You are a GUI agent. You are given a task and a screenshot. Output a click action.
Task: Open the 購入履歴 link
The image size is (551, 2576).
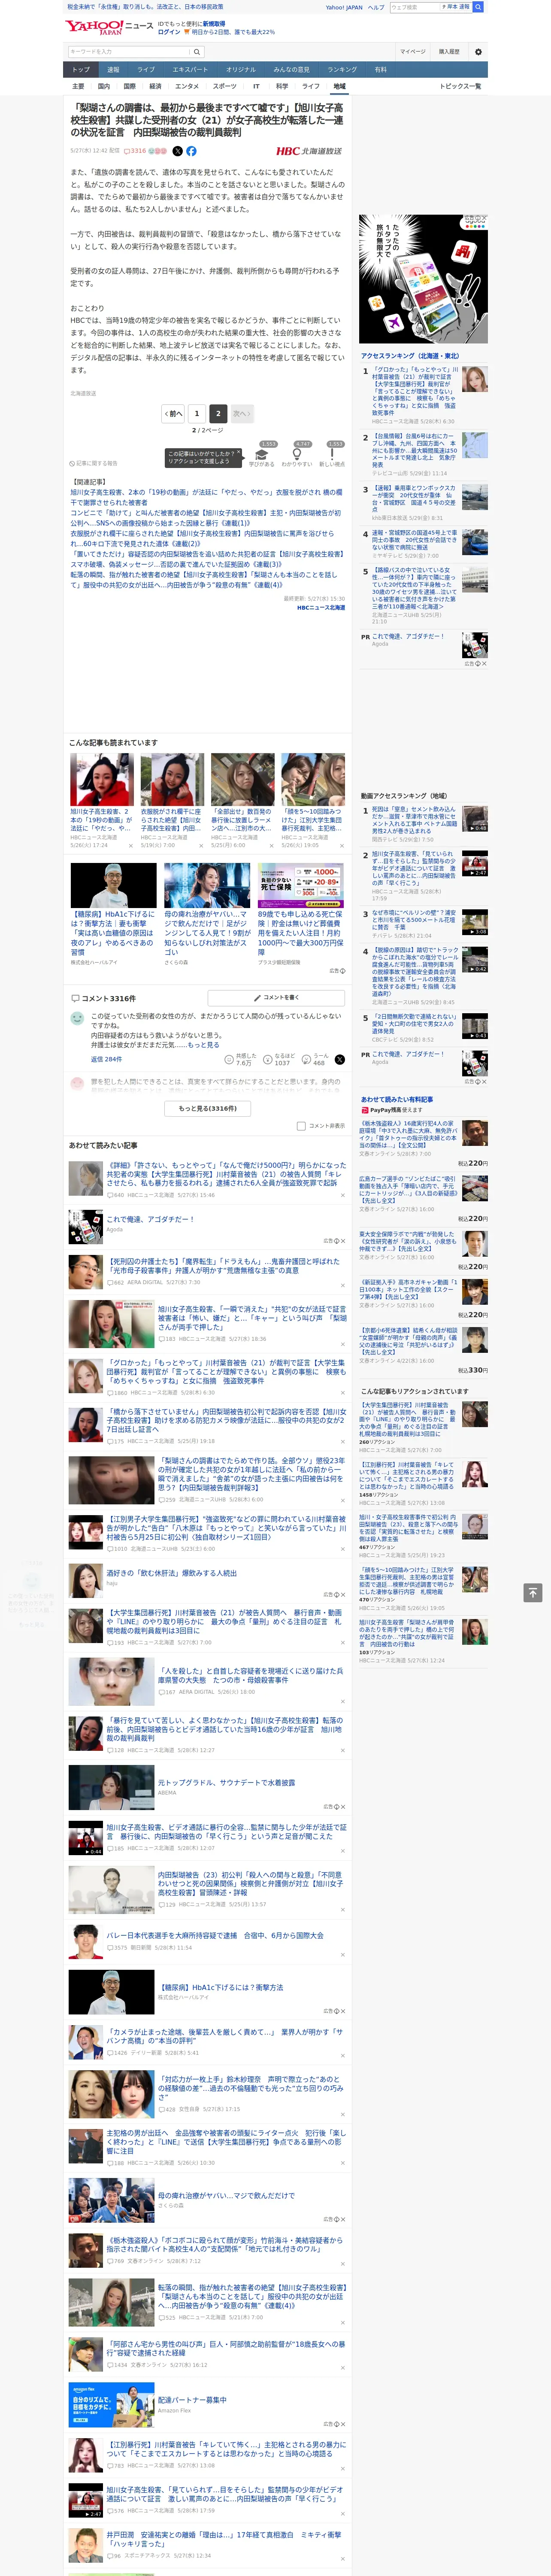(449, 52)
